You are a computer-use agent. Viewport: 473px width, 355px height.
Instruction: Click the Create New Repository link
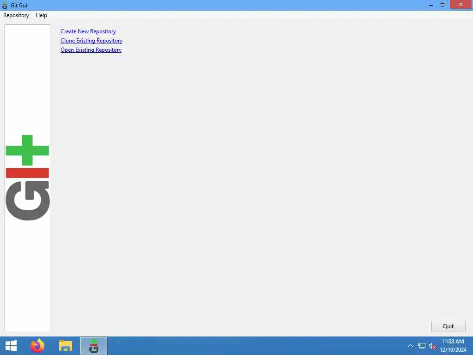(88, 31)
